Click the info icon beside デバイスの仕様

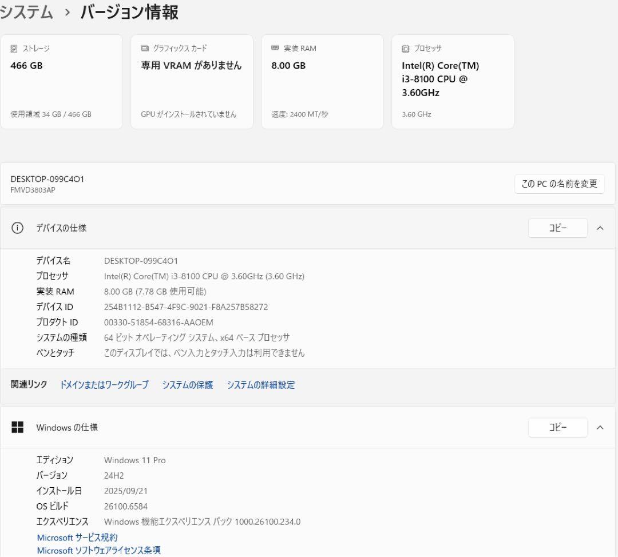(17, 228)
